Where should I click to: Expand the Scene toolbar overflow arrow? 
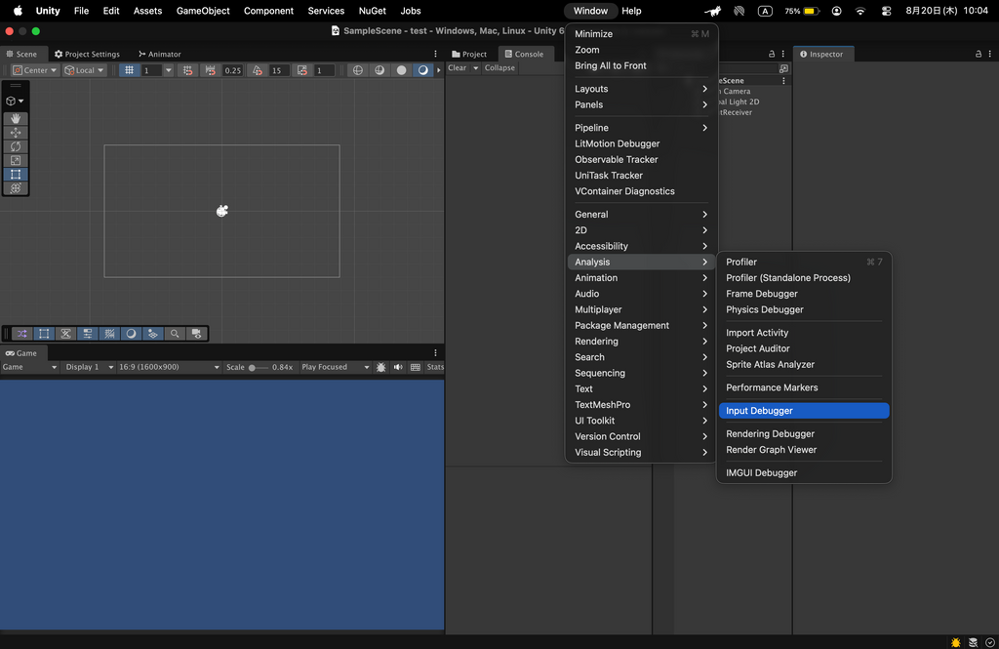click(x=438, y=70)
